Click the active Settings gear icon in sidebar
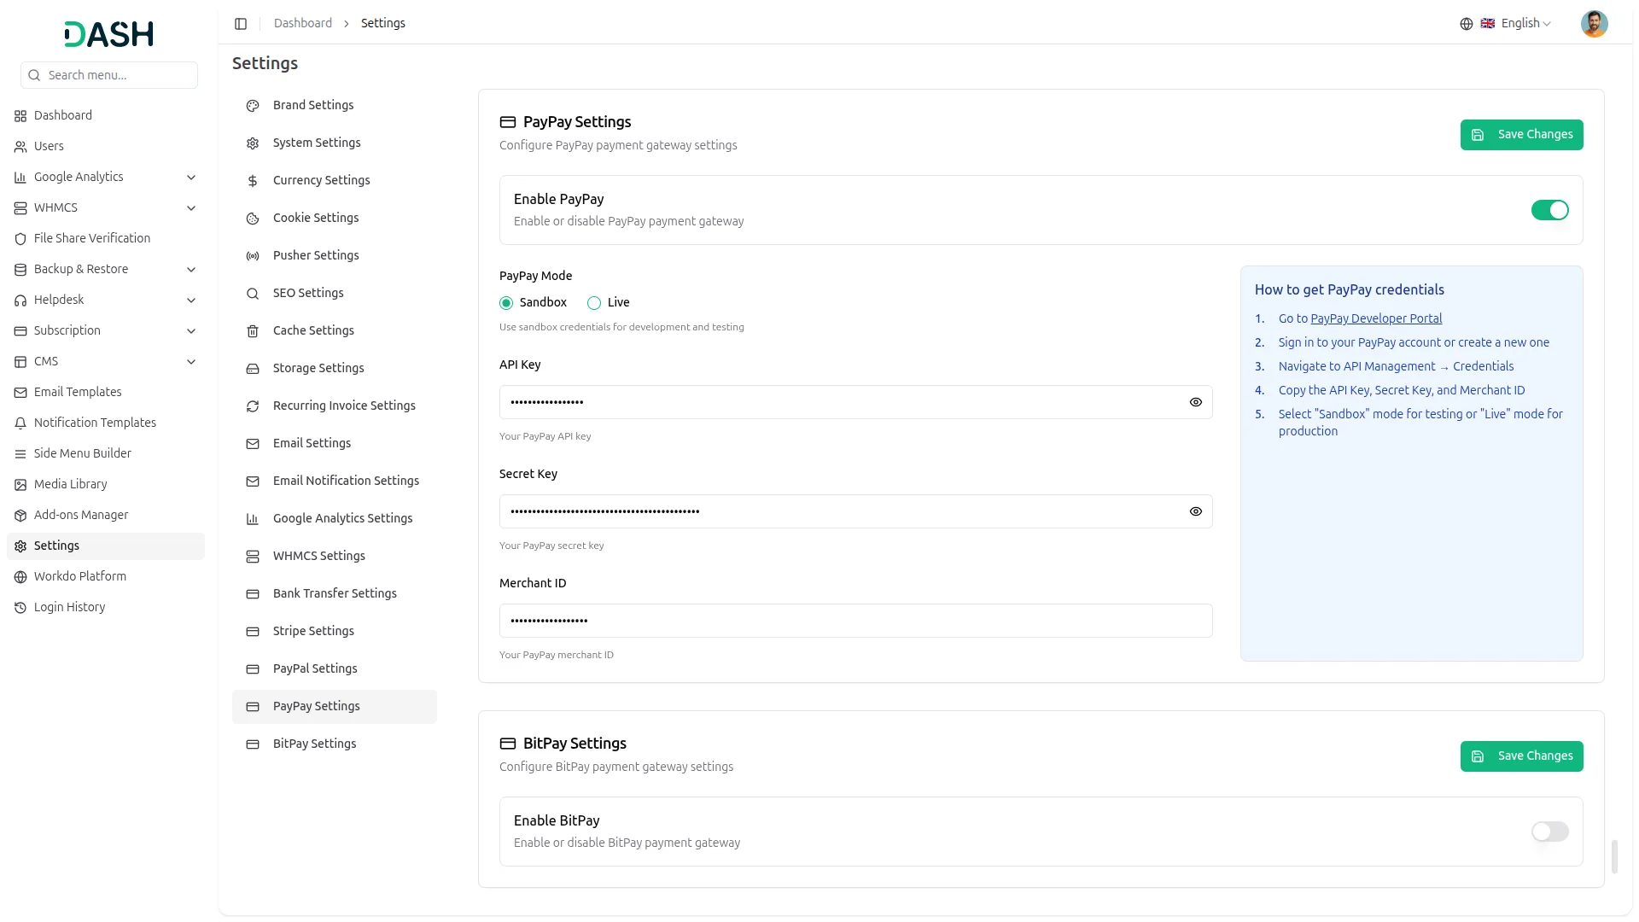 click(20, 546)
